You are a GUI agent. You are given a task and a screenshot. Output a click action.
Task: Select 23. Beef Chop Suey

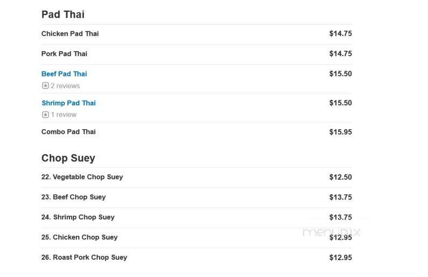(73, 197)
